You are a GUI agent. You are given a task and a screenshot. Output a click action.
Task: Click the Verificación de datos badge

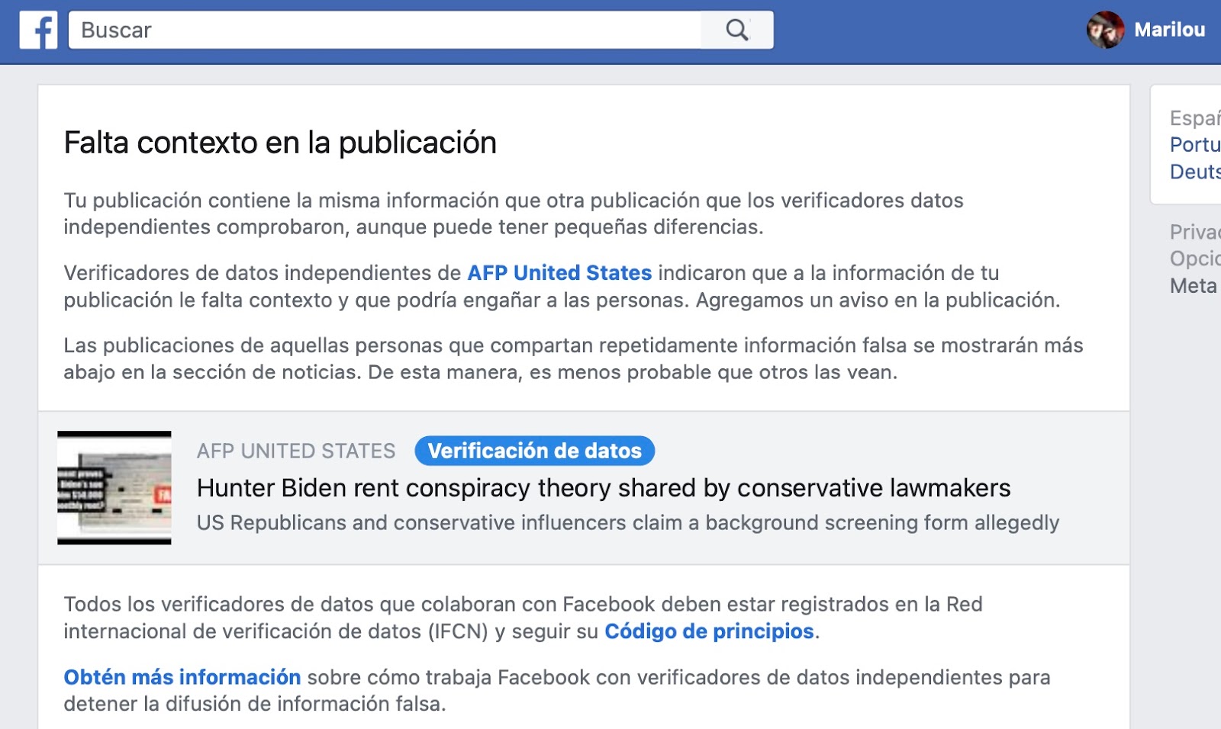click(x=534, y=451)
